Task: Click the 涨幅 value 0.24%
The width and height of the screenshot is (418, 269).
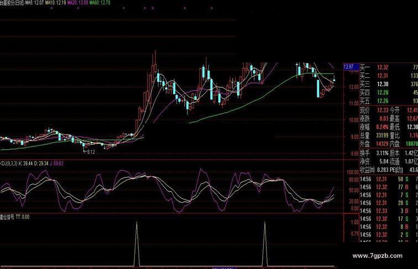Action: 382,127
